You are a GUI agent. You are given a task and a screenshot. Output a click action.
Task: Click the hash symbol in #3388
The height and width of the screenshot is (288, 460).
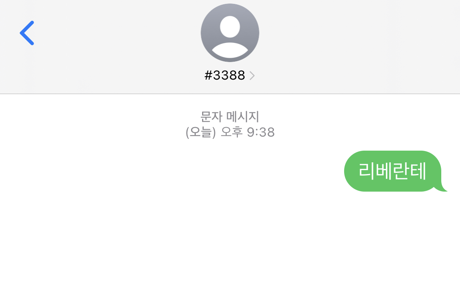tap(208, 75)
